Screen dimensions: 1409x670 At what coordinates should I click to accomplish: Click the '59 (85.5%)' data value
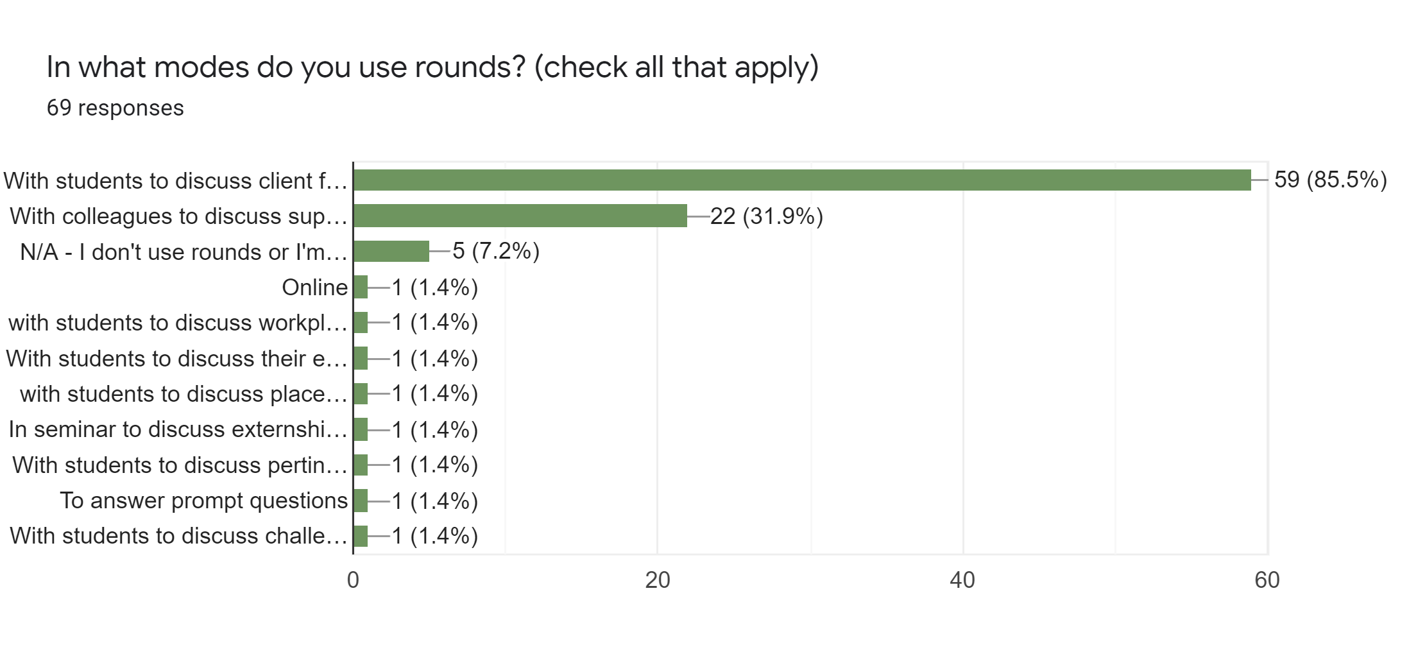1330,180
